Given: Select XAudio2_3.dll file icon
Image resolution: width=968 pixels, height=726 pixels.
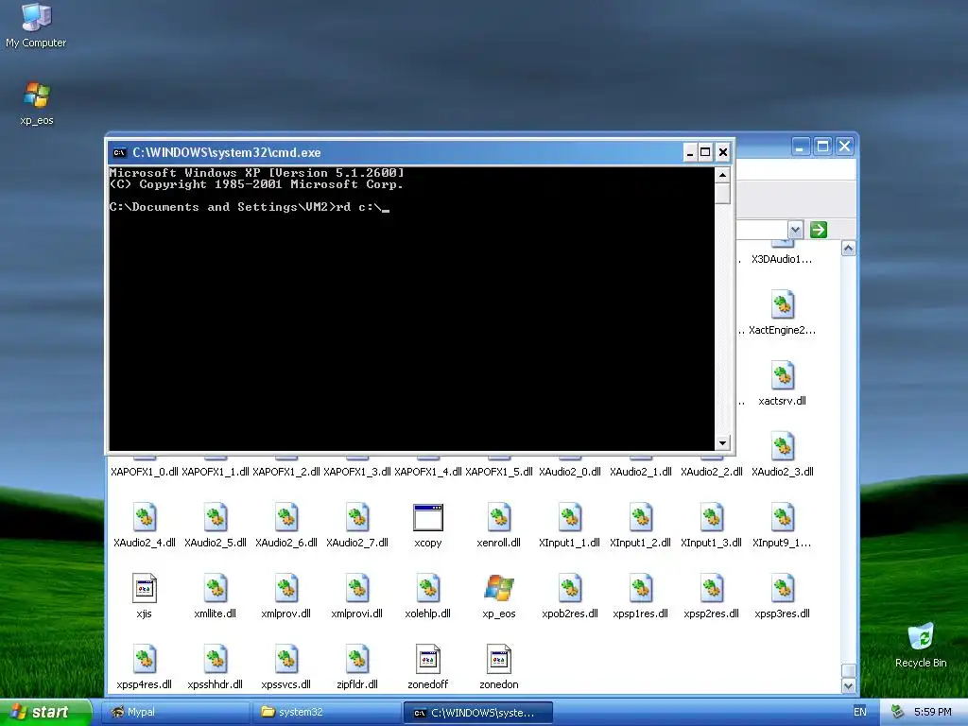Looking at the screenshot, I should tap(783, 446).
